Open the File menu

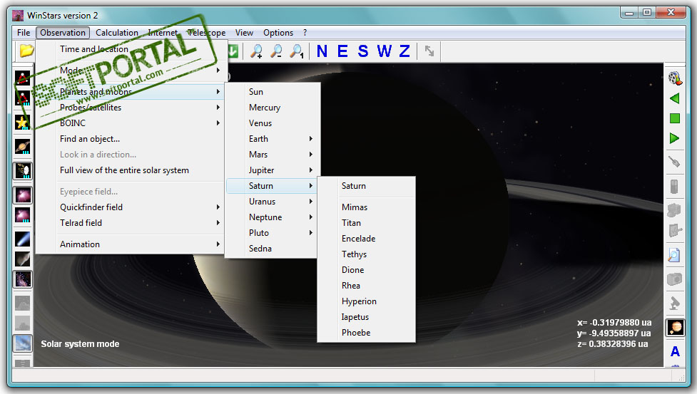24,32
